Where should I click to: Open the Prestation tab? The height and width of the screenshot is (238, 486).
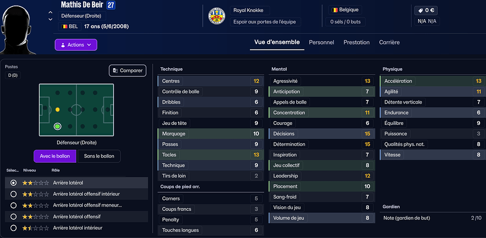356,42
